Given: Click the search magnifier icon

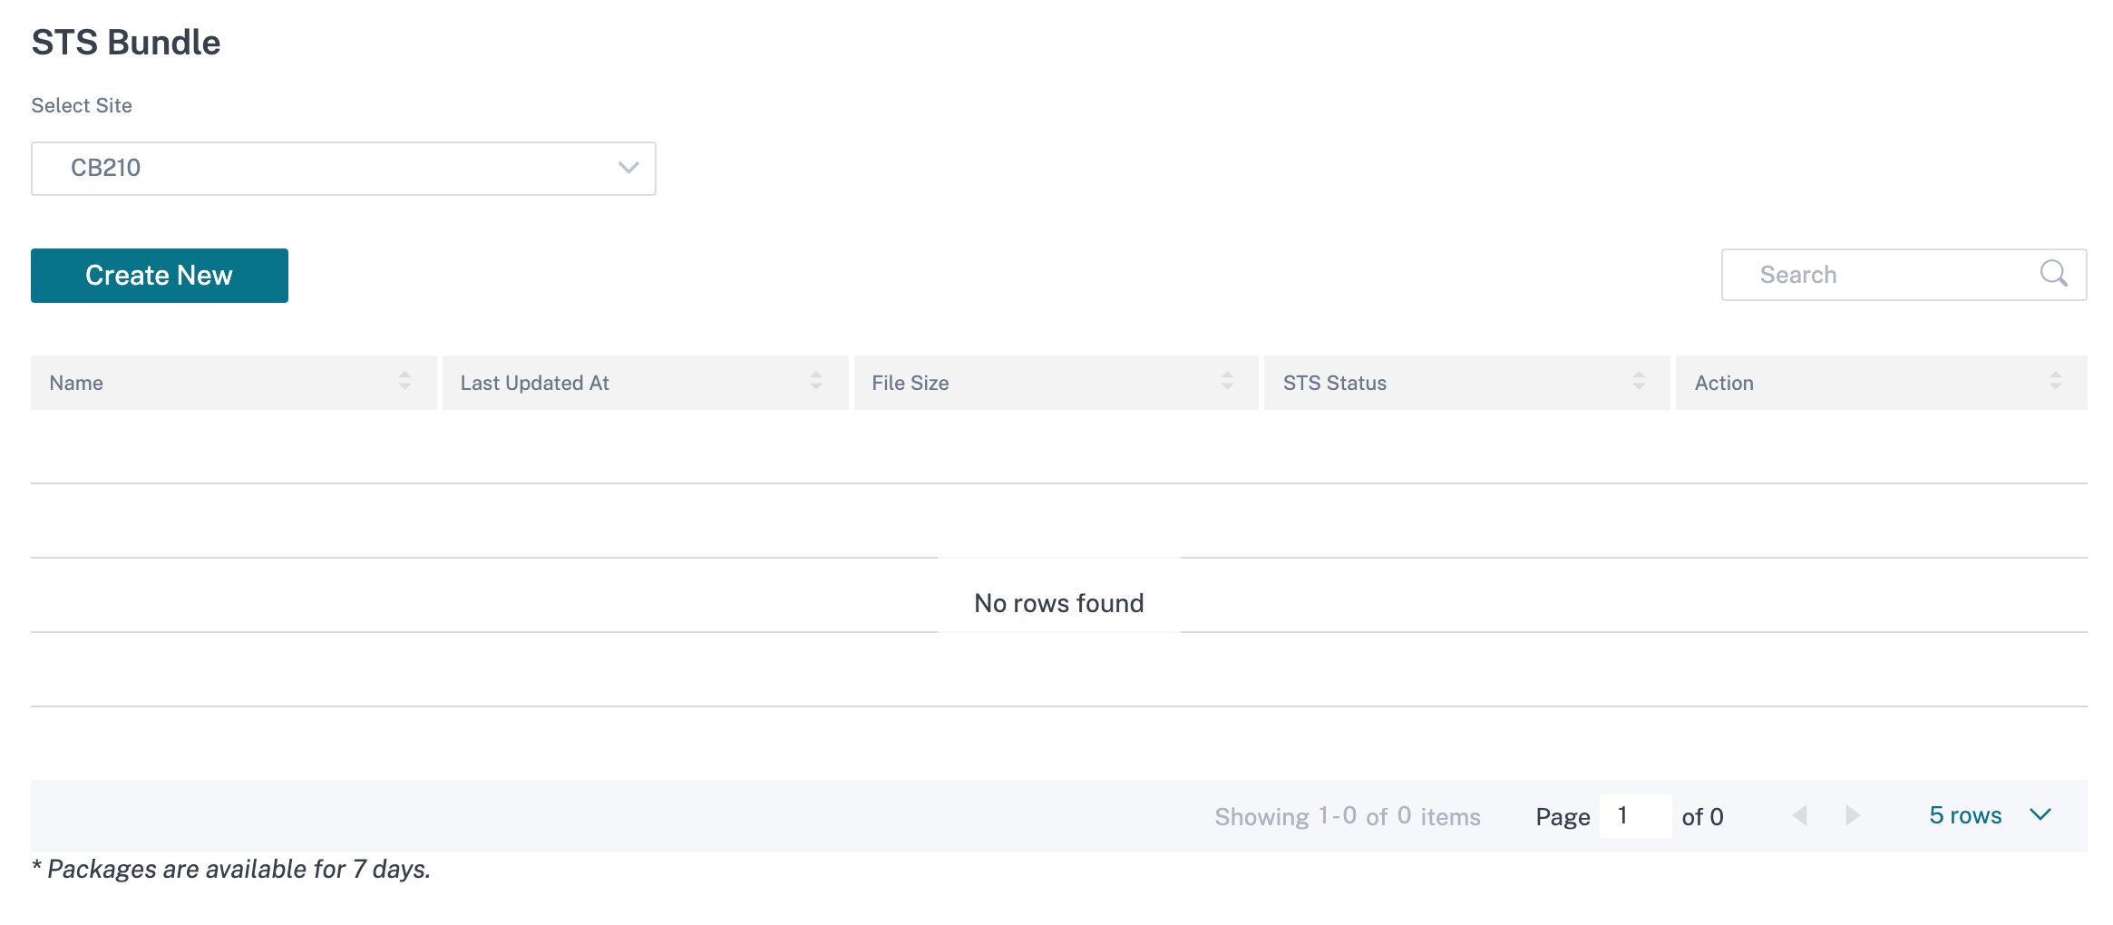Looking at the screenshot, I should (x=2053, y=274).
